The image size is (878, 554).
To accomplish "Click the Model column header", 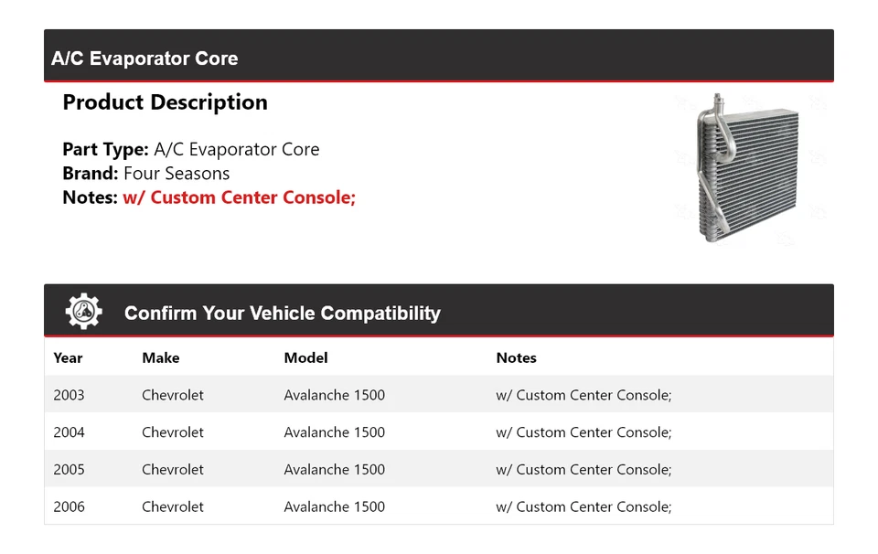I will pos(305,358).
